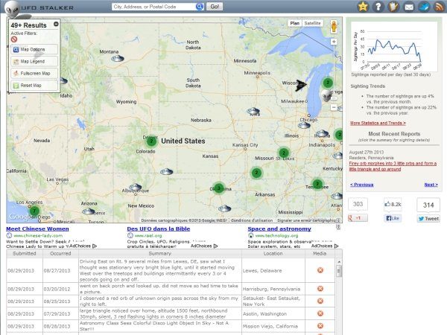Sort table by Submitted column

tap(25, 254)
